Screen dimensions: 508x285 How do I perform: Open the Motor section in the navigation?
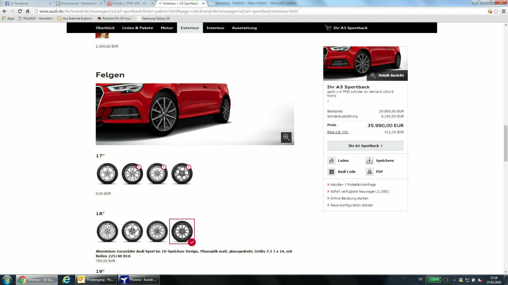pos(167,28)
